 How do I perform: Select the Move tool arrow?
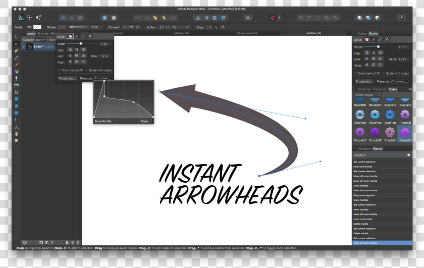(x=16, y=37)
